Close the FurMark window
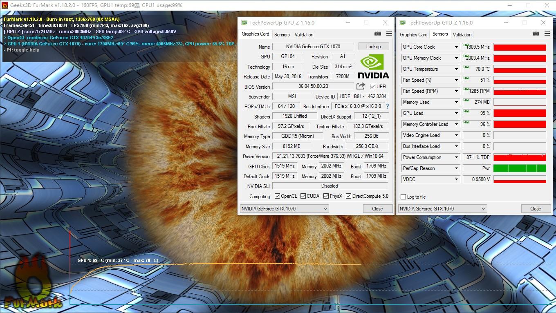The width and height of the screenshot is (556, 313). click(547, 5)
